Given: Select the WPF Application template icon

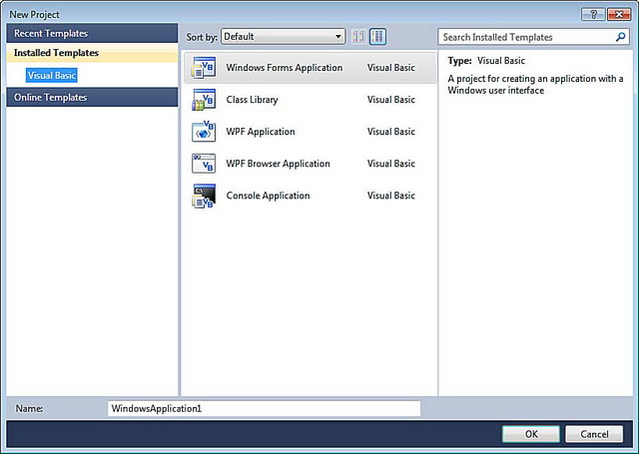Looking at the screenshot, I should click(x=204, y=132).
